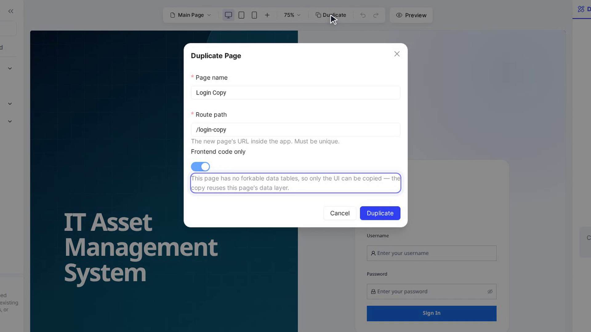591x332 pixels.
Task: Focus the Page name field Login Copy
Action: click(295, 93)
